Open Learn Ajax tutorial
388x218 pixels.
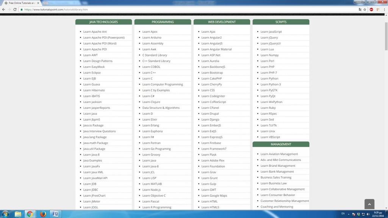tap(208, 32)
